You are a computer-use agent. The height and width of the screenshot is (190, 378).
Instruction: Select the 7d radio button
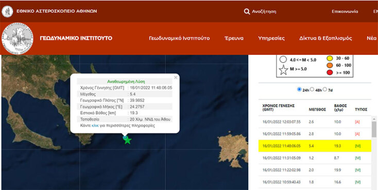pos(325,89)
